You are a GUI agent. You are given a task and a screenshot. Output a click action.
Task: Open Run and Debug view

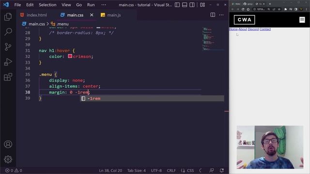point(8,62)
